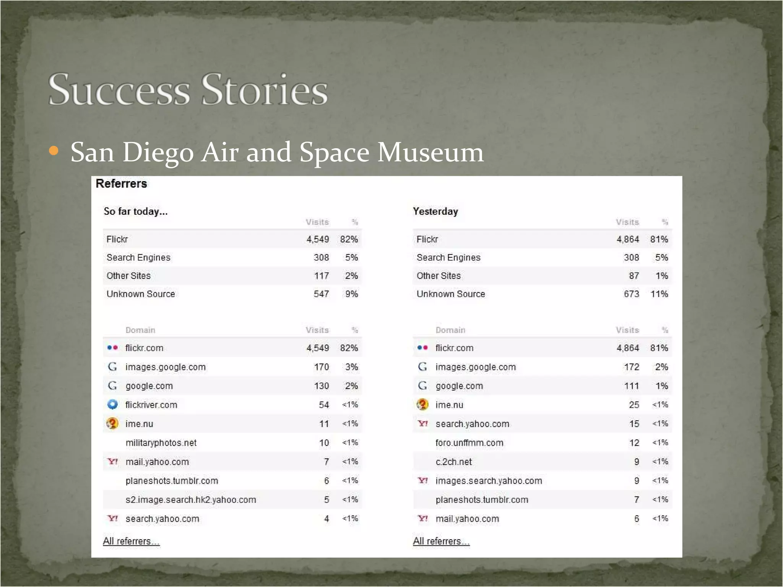Click the Domain column header under Yesterday
783x587 pixels.
click(450, 330)
